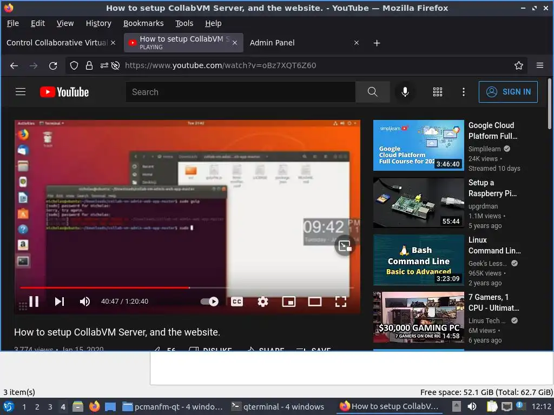Open the video settings gear
The width and height of the screenshot is (554, 415).
pyautogui.click(x=262, y=302)
